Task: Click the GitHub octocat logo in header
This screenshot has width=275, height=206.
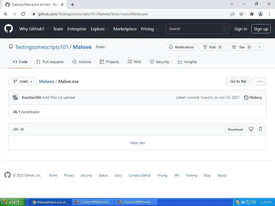Action: 9,29
